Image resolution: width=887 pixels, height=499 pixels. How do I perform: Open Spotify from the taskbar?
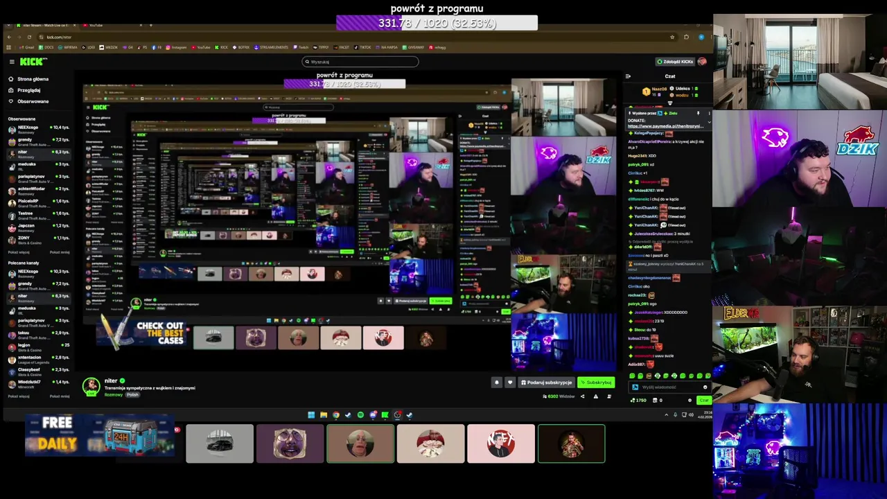point(360,414)
